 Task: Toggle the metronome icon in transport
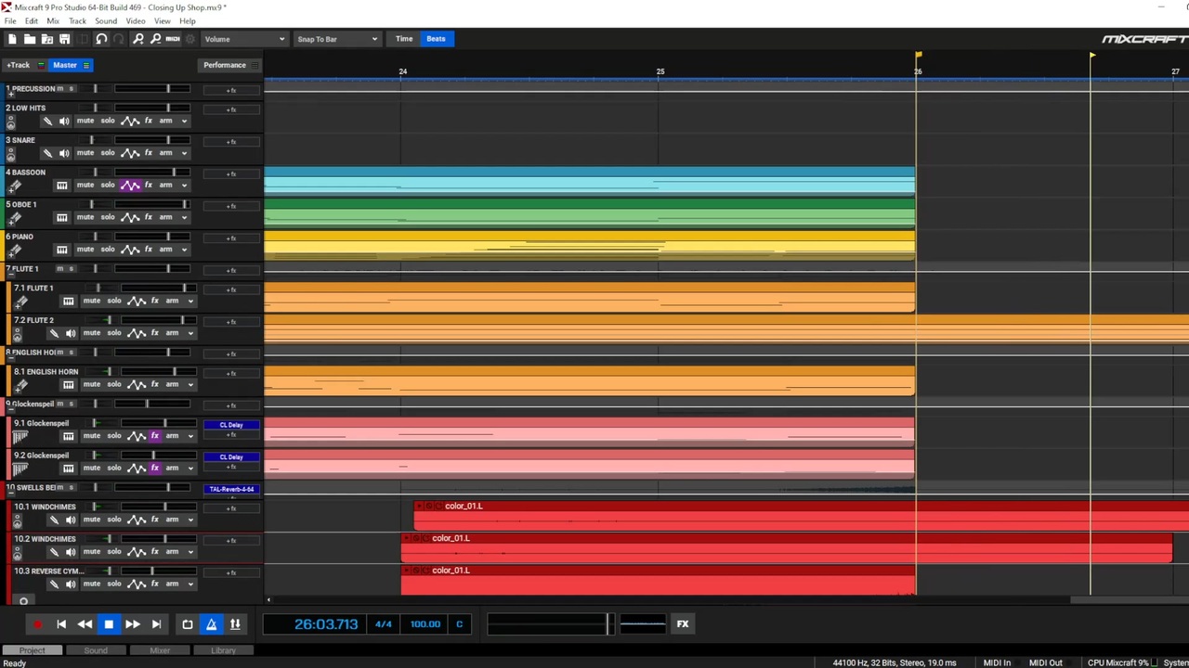click(x=211, y=624)
